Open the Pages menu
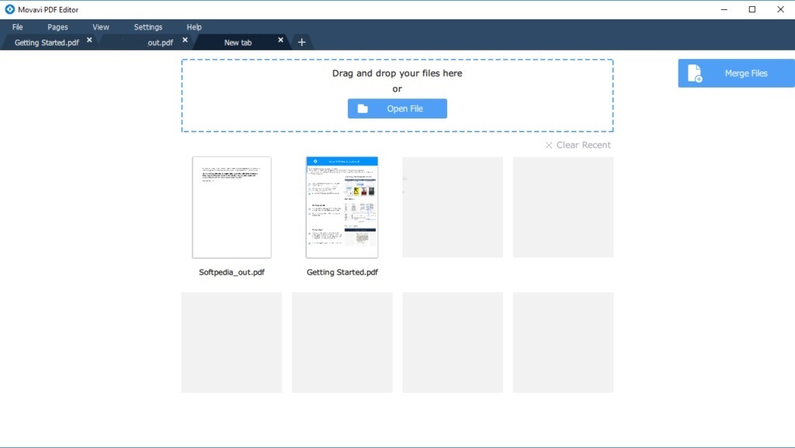The image size is (795, 448). click(x=57, y=27)
